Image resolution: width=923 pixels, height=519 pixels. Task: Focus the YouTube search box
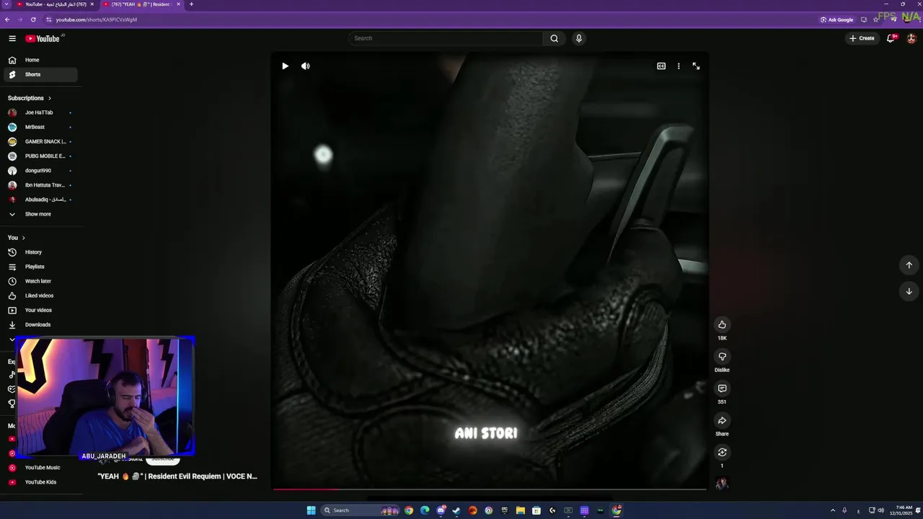point(446,38)
